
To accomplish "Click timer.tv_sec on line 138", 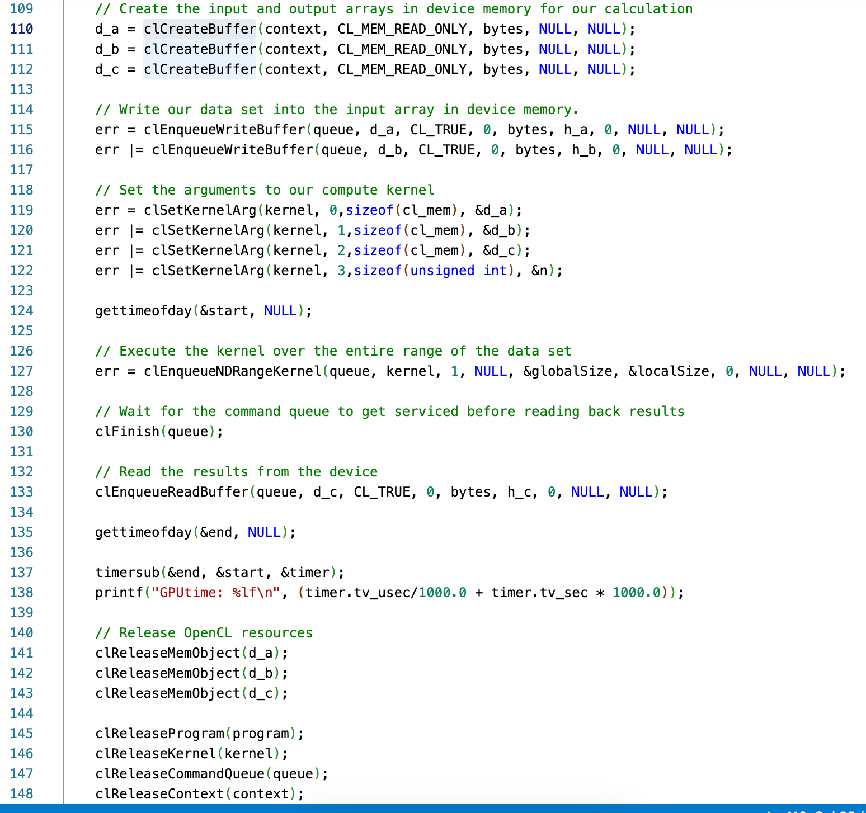I will [539, 593].
